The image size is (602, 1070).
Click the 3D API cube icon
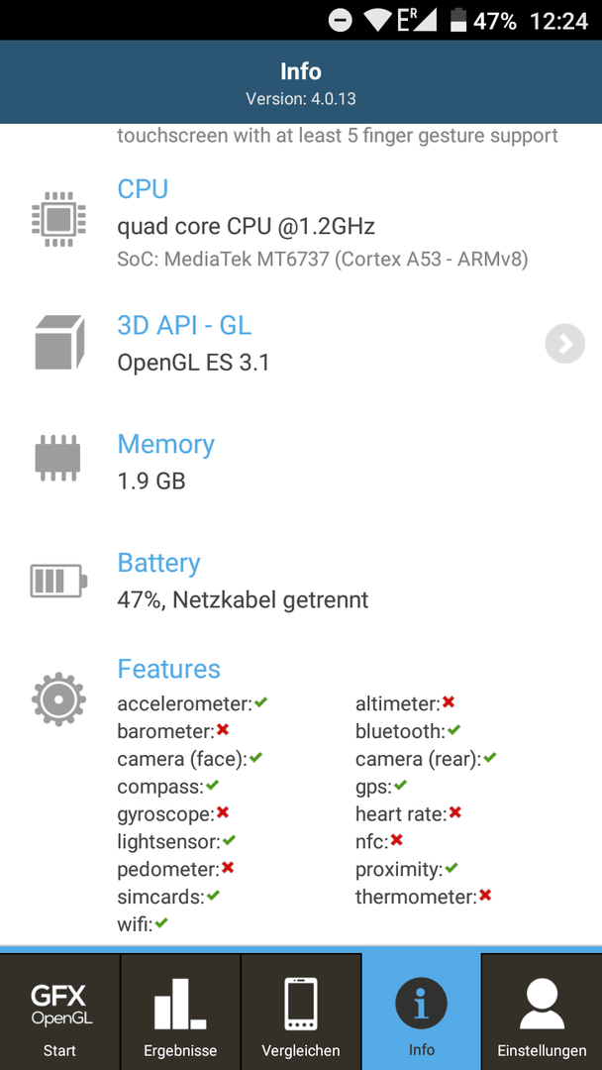coord(59,342)
